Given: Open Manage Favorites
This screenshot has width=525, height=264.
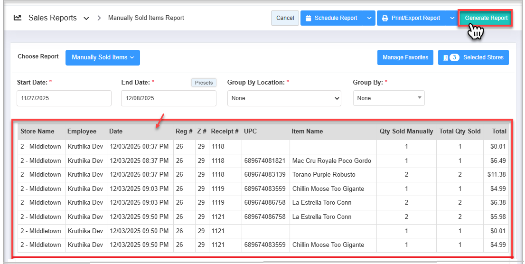Looking at the screenshot, I should tap(405, 57).
